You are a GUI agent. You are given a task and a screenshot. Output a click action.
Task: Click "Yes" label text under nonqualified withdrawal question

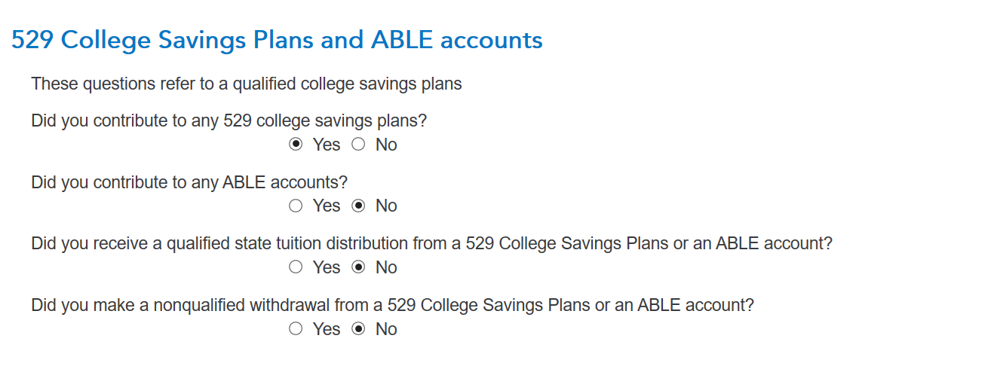[x=327, y=330]
